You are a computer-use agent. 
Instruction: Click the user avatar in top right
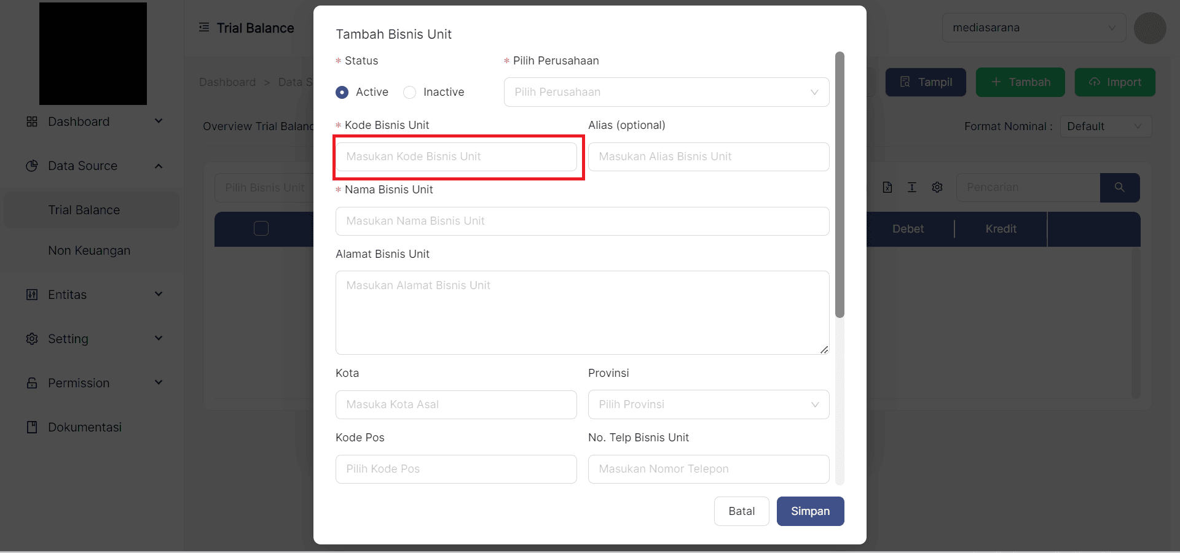tap(1149, 28)
